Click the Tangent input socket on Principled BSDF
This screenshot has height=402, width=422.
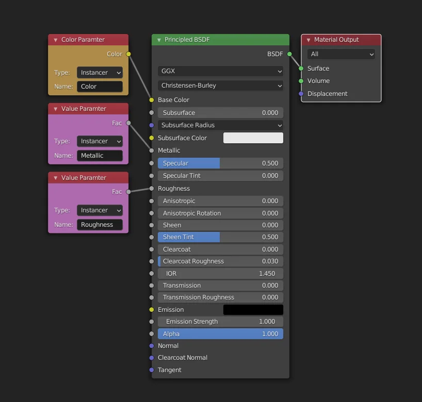(x=152, y=370)
